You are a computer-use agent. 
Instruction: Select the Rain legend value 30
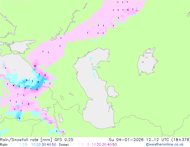click(x=44, y=145)
